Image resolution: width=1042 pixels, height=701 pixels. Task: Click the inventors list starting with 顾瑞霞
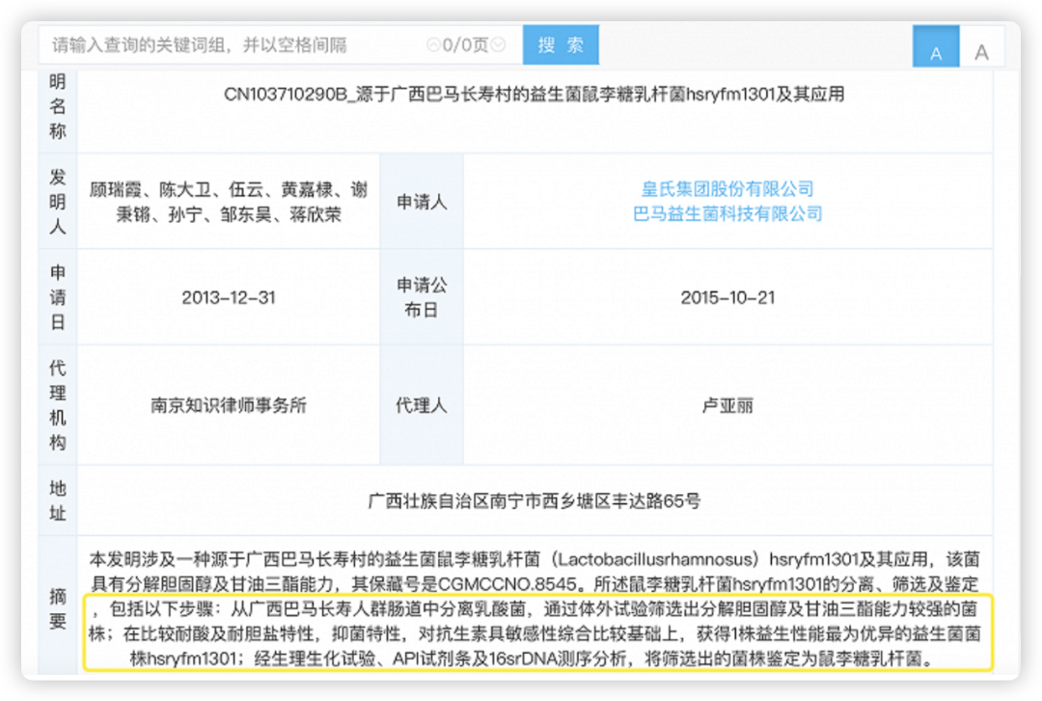click(229, 202)
